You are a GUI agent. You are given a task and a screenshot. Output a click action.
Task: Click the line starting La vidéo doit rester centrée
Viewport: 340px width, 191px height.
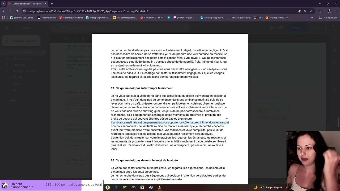coord(168,168)
